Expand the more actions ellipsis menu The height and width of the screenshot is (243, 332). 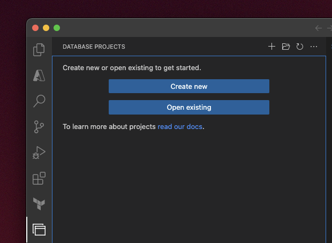(314, 47)
